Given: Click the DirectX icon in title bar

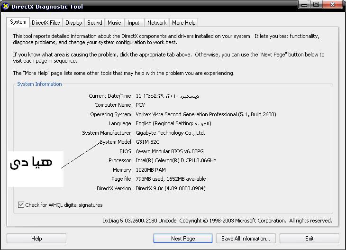Looking at the screenshot, I should click(x=6, y=6).
